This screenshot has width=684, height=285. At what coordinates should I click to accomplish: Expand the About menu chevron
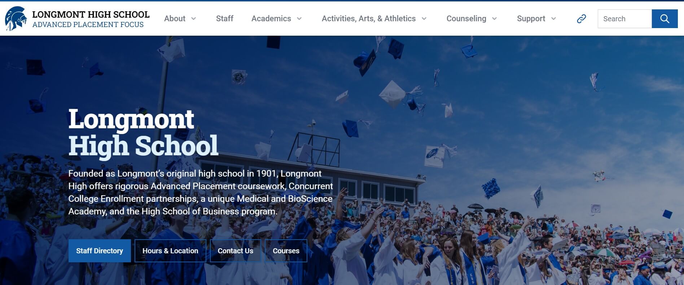[194, 19]
